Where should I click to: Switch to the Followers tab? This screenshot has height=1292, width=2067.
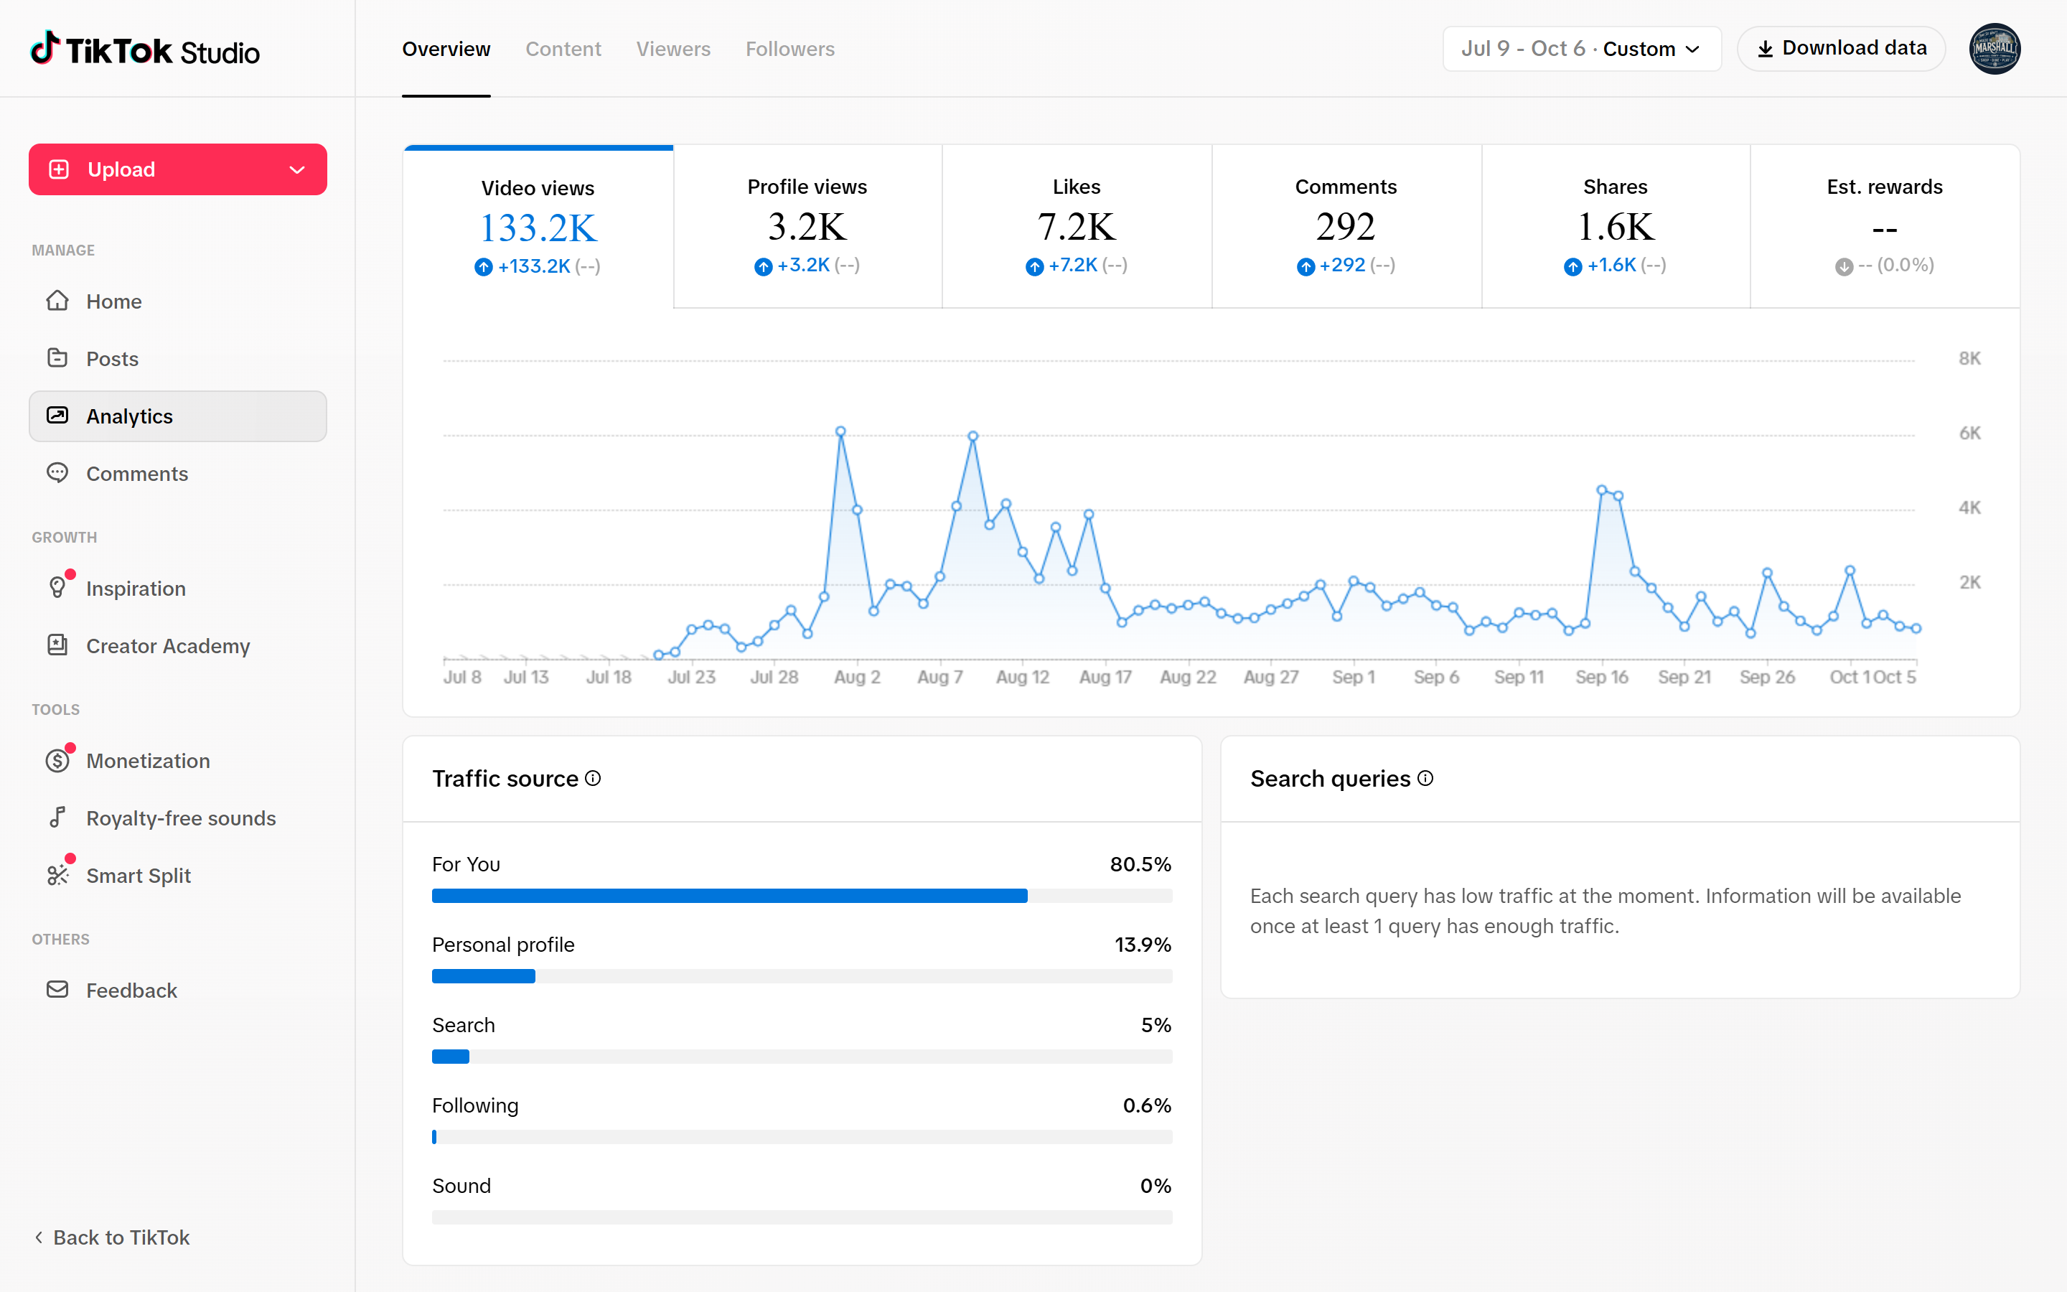pos(790,49)
